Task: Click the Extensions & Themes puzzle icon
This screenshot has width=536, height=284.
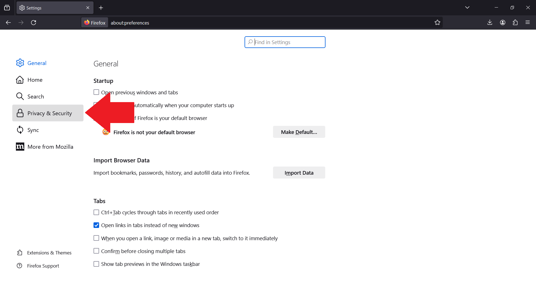Action: [x=20, y=252]
